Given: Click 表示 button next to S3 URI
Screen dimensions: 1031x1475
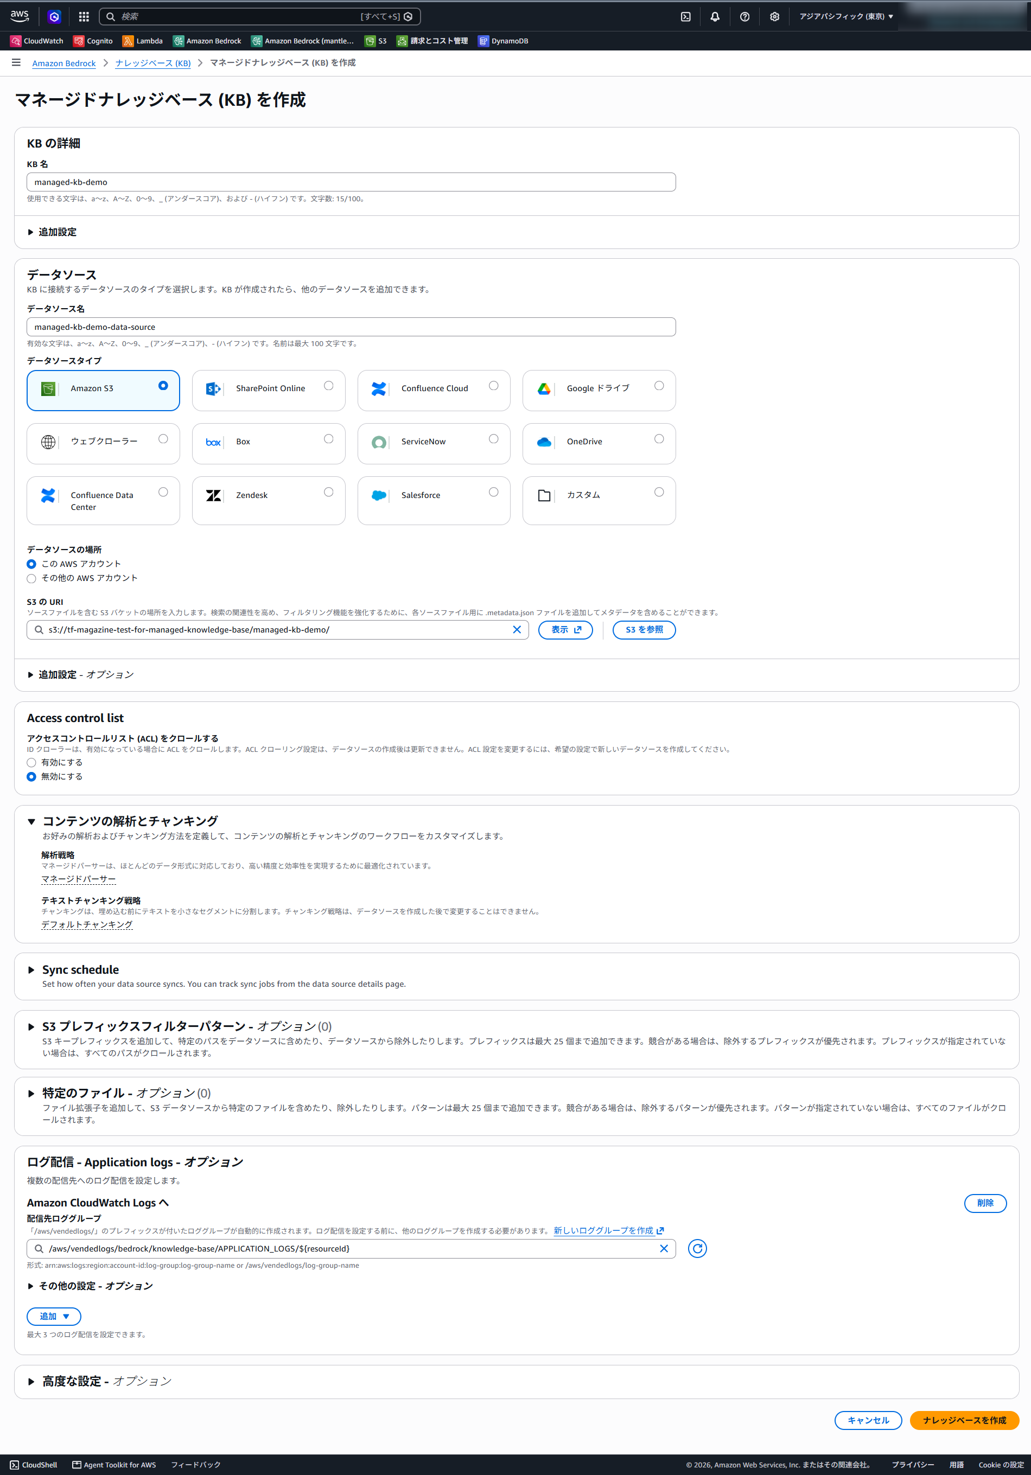Looking at the screenshot, I should (x=565, y=630).
